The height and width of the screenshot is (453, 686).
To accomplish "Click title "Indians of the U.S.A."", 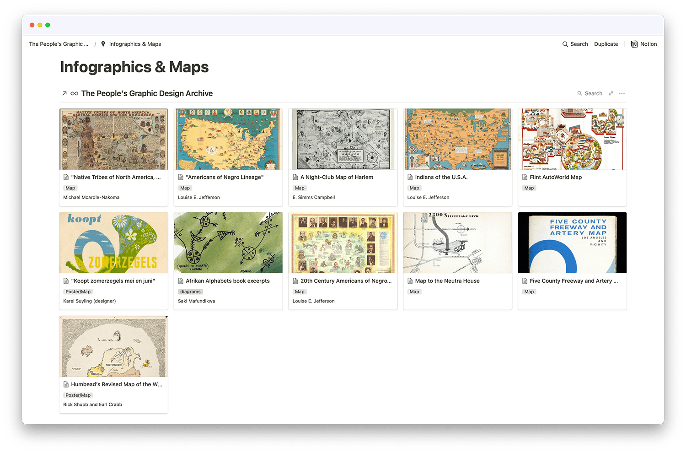I will [x=441, y=177].
